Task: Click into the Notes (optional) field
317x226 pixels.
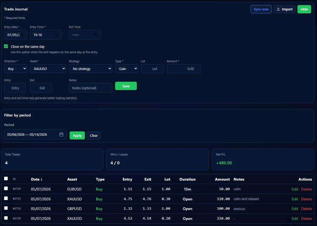Action: click(90, 88)
